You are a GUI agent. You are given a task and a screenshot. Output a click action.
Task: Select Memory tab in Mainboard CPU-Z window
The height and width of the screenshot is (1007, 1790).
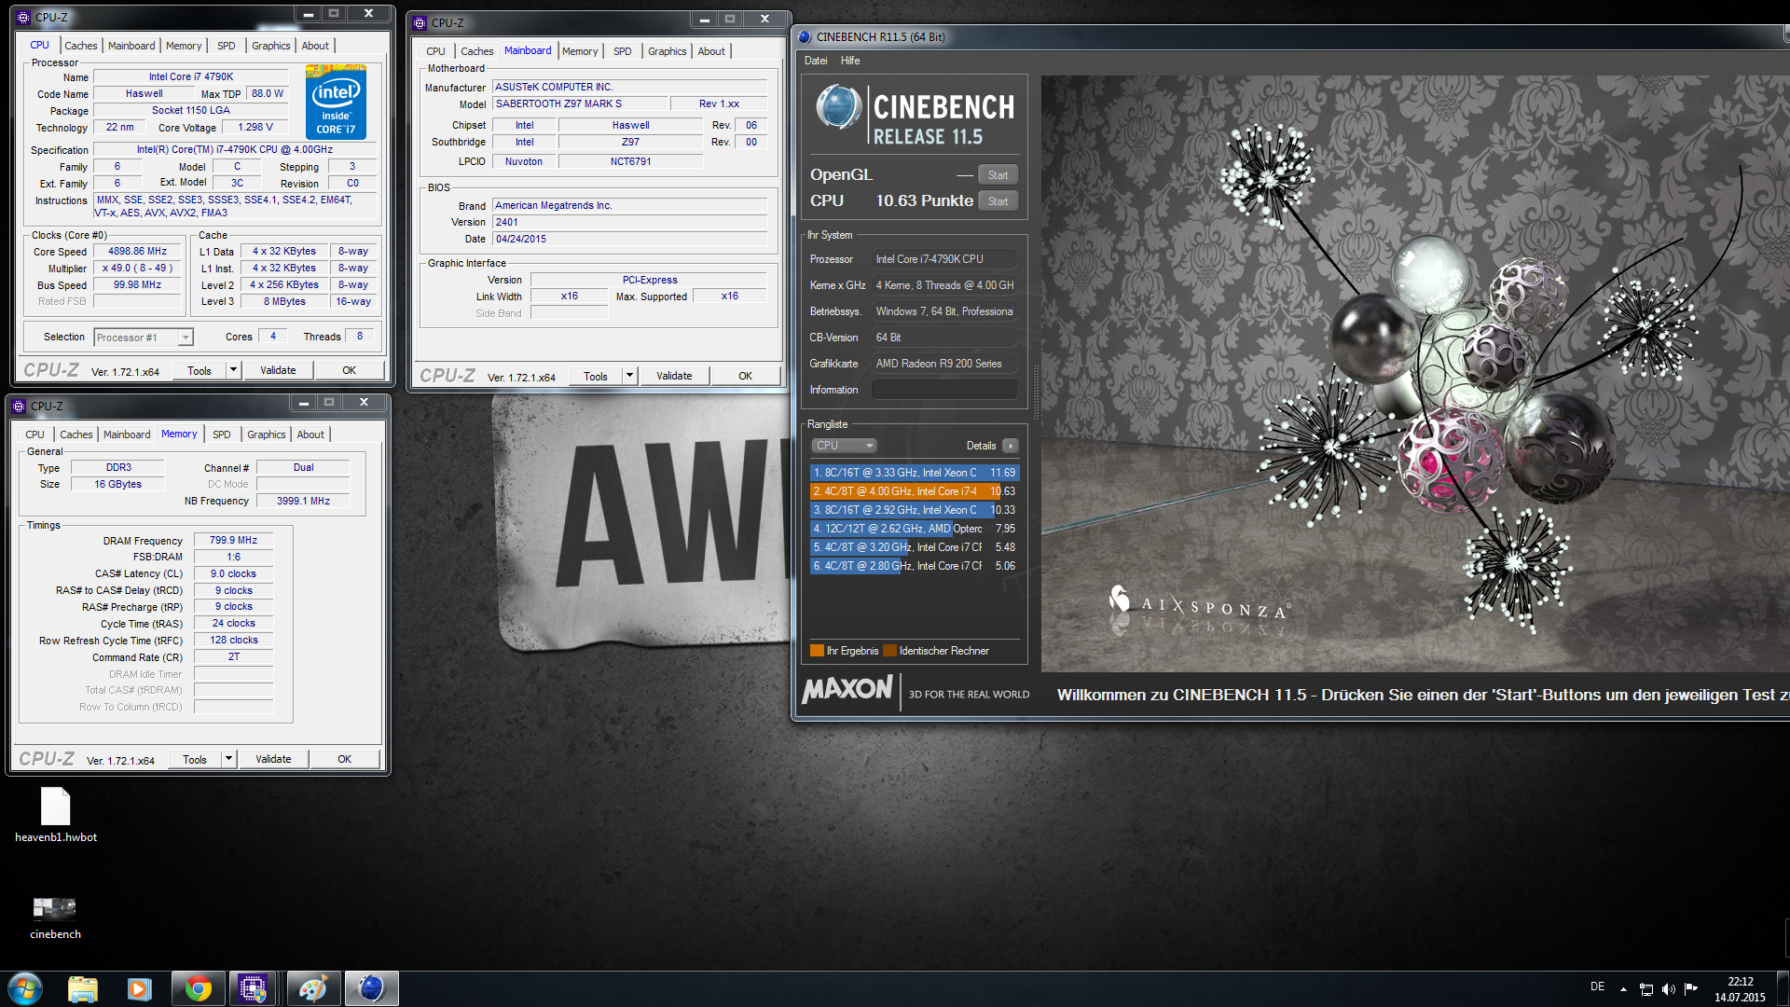[580, 51]
